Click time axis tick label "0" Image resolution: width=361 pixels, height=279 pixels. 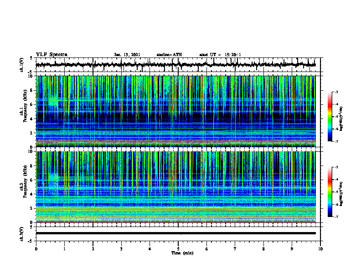click(x=36, y=249)
